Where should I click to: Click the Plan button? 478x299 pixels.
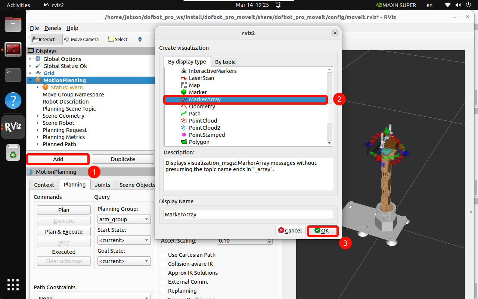[64, 210]
